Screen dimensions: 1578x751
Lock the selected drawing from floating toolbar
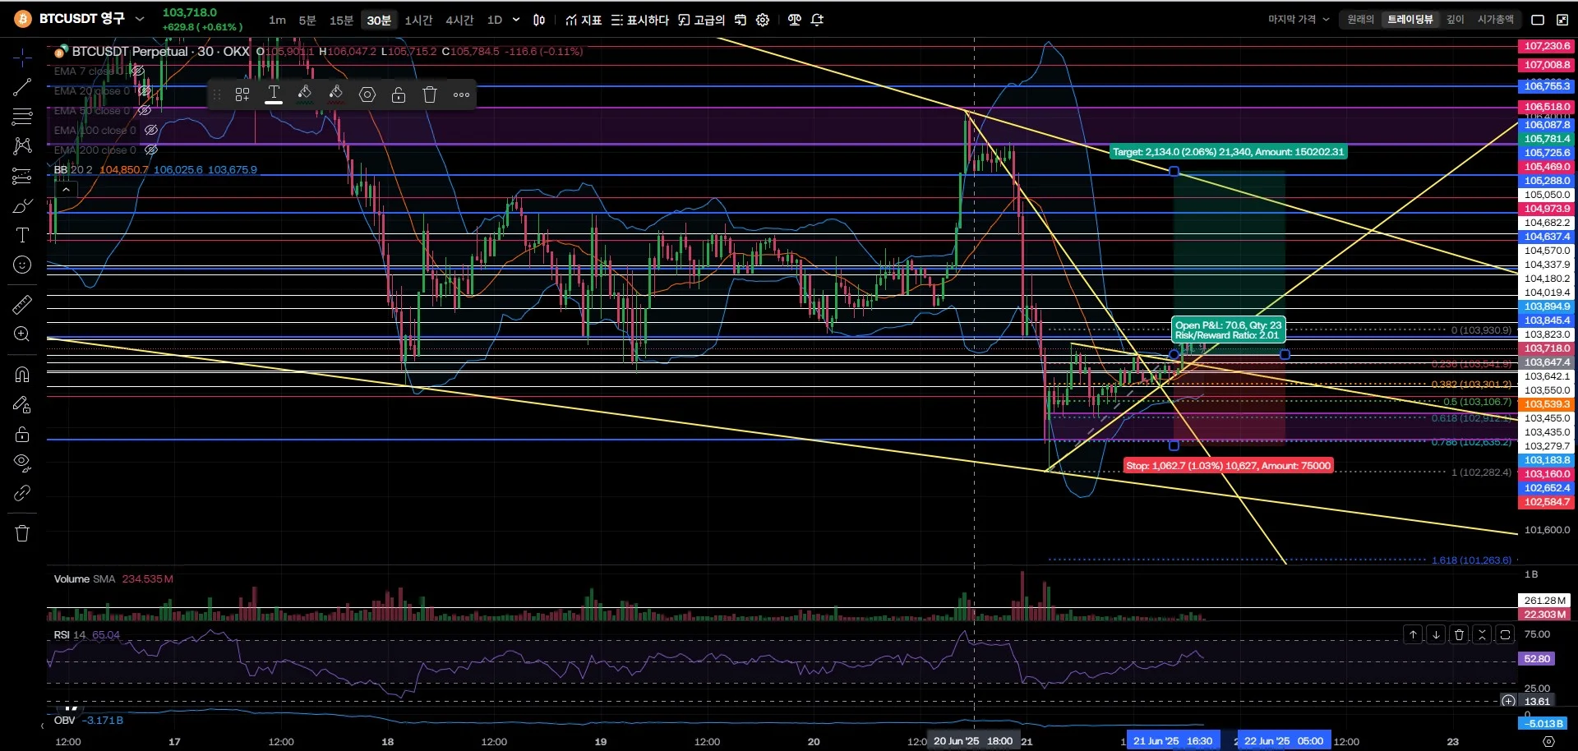(x=399, y=94)
